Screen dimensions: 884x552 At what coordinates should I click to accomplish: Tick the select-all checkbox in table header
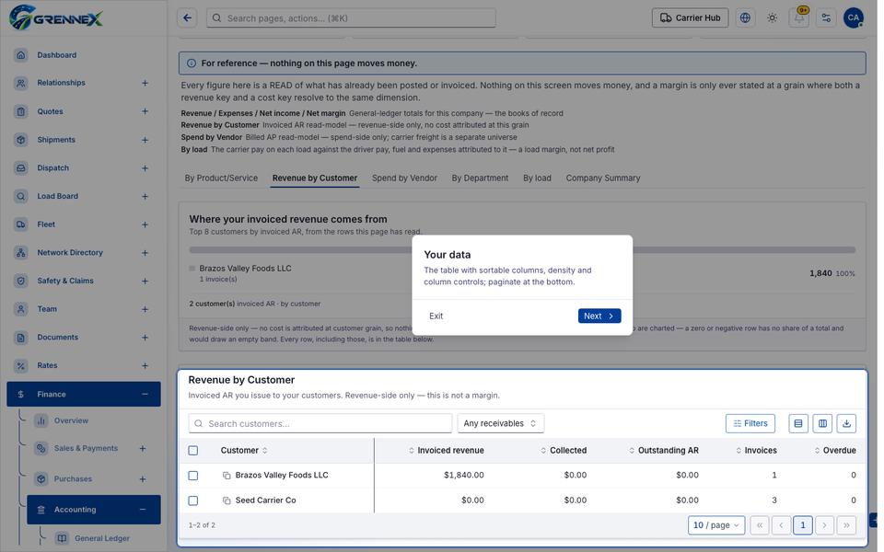coord(193,451)
